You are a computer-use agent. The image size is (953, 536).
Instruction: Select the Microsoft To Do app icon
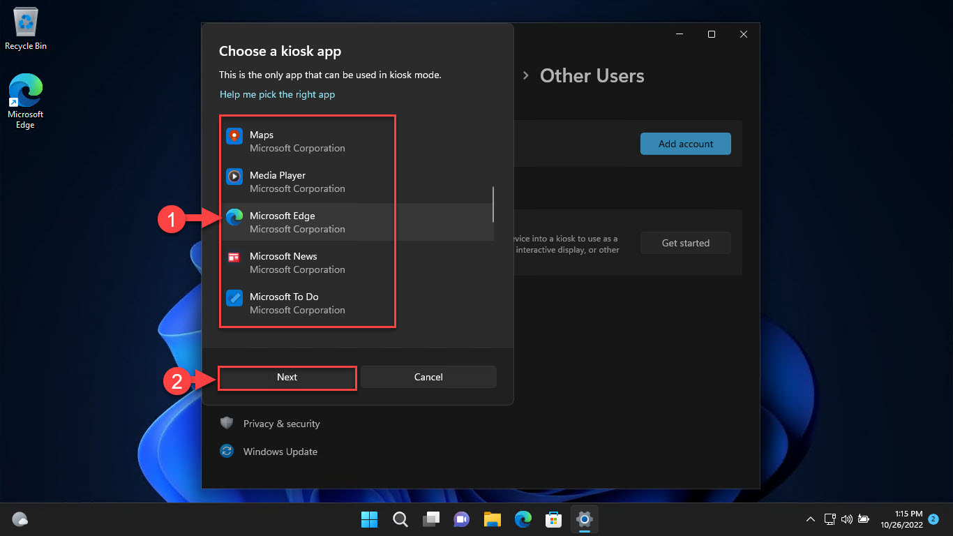coord(234,298)
